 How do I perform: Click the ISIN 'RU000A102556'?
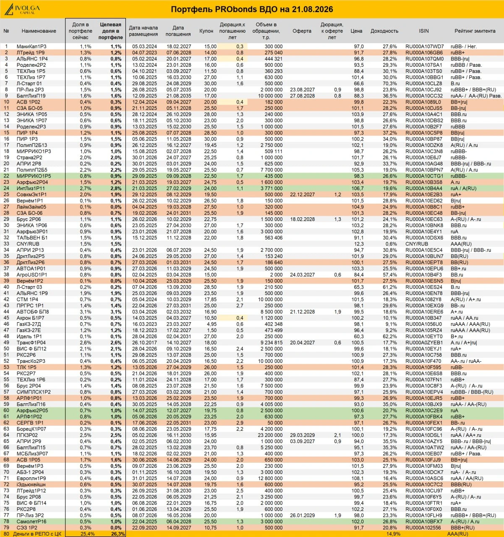pyautogui.click(x=424, y=528)
